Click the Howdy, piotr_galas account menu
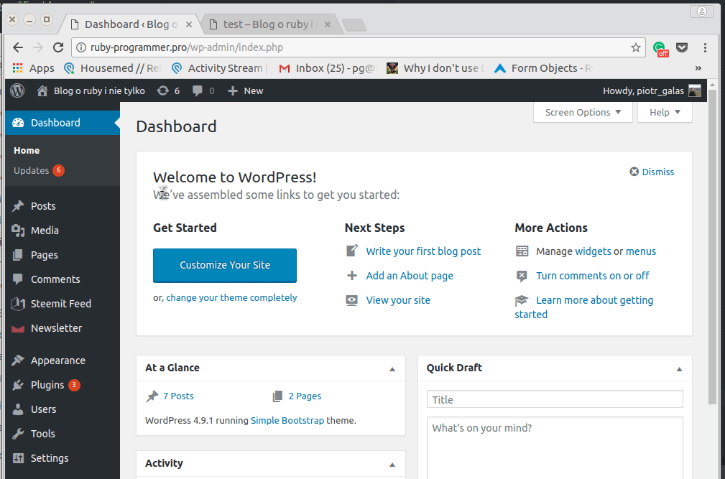This screenshot has width=725, height=479. (x=652, y=90)
